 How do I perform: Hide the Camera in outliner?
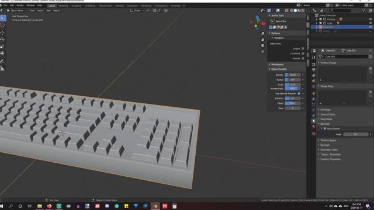click(x=370, y=19)
